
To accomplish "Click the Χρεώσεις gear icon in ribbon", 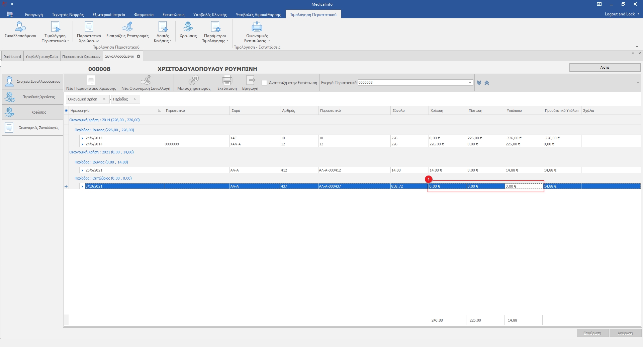I will [x=188, y=27].
